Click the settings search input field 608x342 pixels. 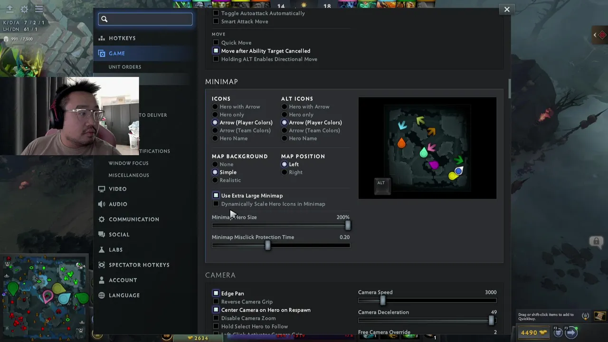(x=145, y=19)
